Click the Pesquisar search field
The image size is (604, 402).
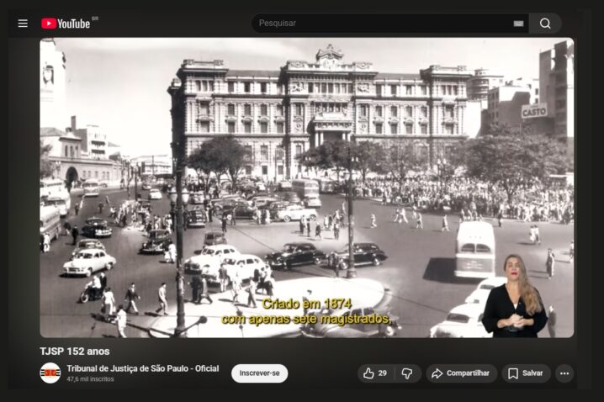[379, 24]
